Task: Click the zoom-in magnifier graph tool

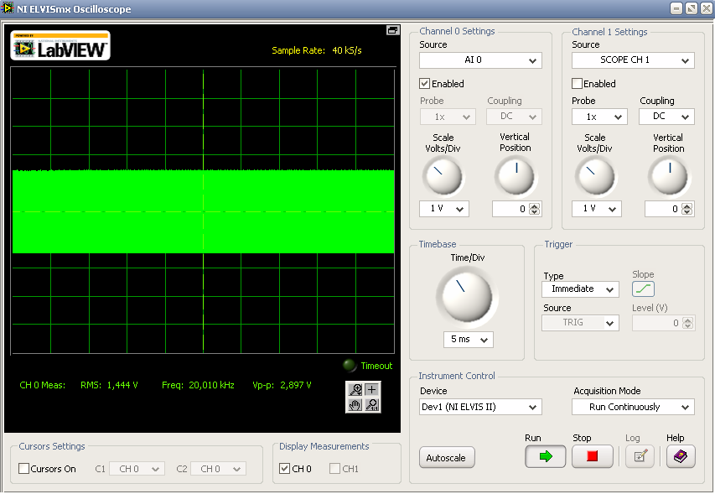Action: point(355,389)
